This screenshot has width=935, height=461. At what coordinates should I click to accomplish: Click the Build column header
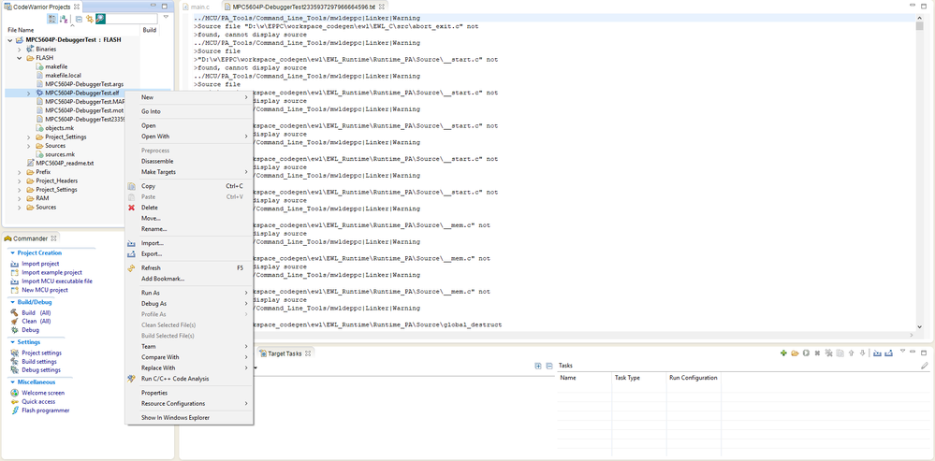click(x=149, y=30)
